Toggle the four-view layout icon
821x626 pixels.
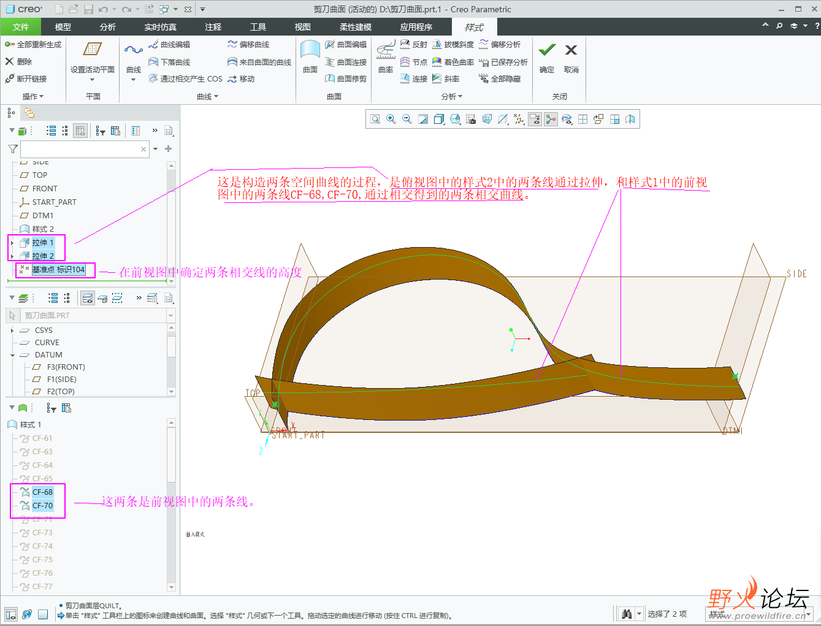(583, 119)
